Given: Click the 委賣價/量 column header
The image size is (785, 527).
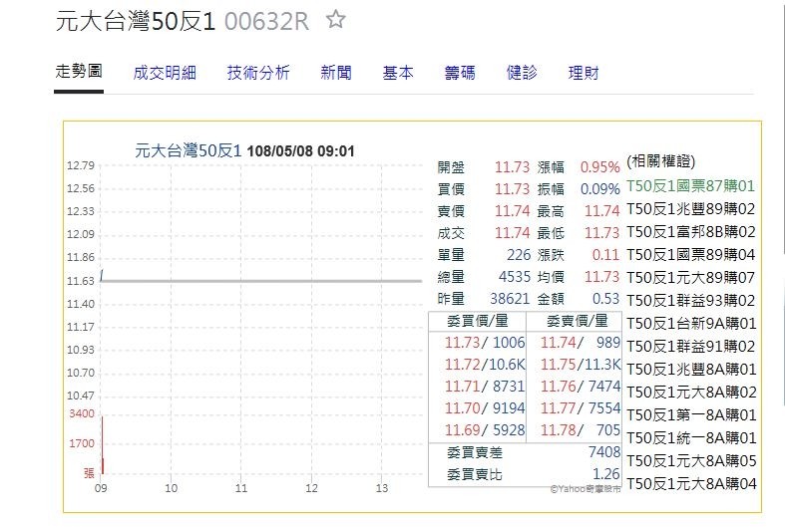Looking at the screenshot, I should (577, 321).
